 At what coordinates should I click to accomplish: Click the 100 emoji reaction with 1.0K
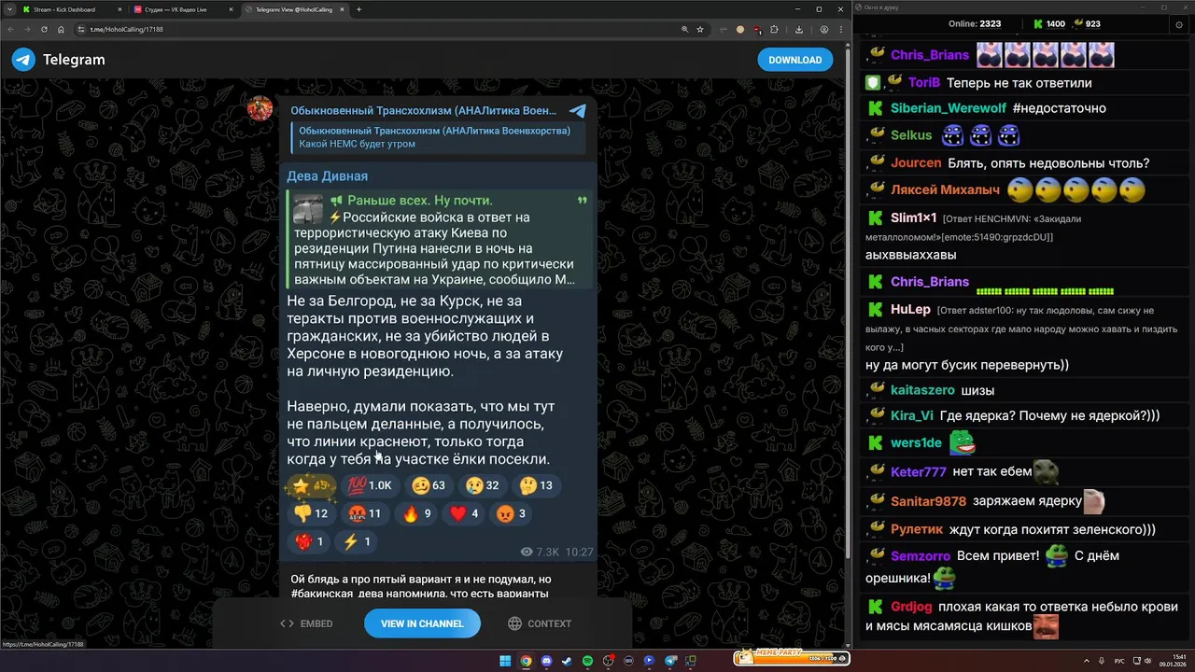pos(369,485)
